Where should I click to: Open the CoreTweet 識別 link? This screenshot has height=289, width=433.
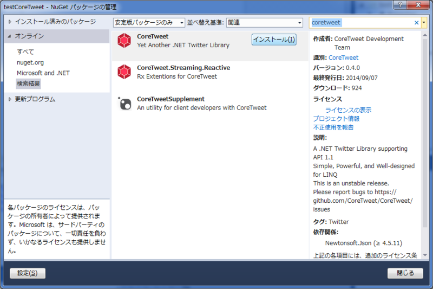click(343, 57)
